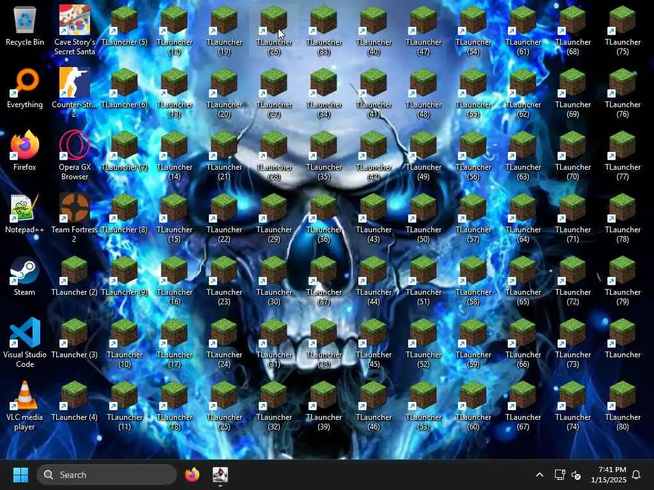Select the TLauncher (63) shortcut
654x490 pixels.
523,155
